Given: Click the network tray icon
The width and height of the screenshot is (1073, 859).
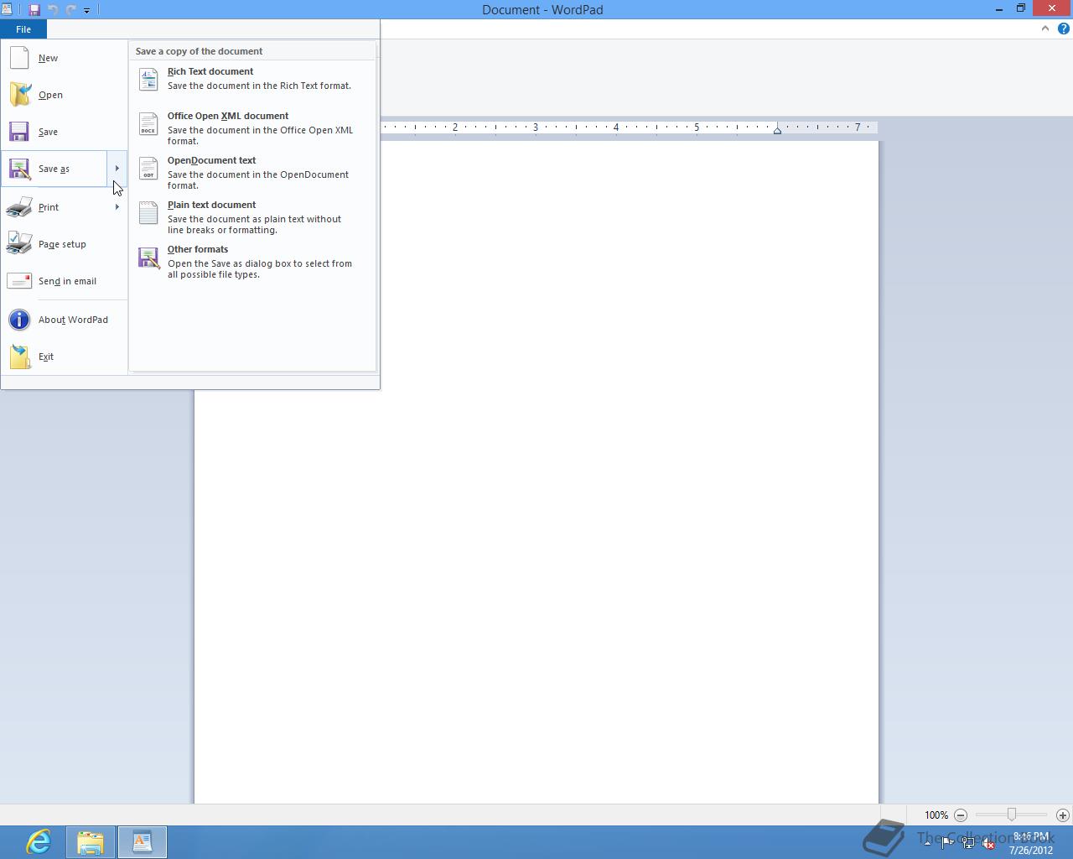Looking at the screenshot, I should coord(968,843).
